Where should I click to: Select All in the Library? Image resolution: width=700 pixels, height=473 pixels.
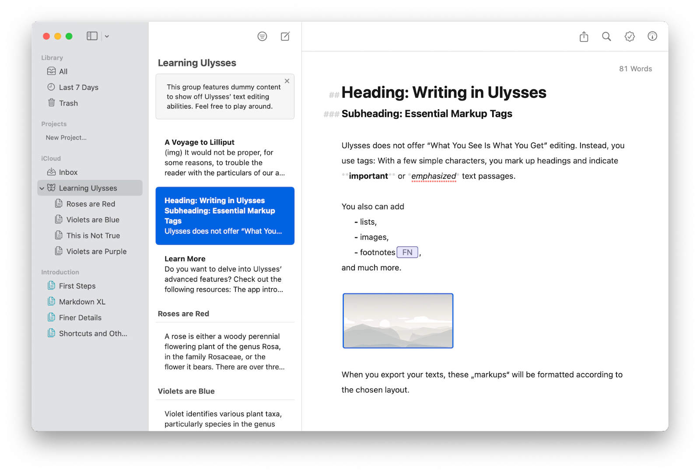[90, 71]
